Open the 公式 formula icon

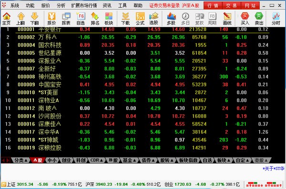tap(140, 19)
